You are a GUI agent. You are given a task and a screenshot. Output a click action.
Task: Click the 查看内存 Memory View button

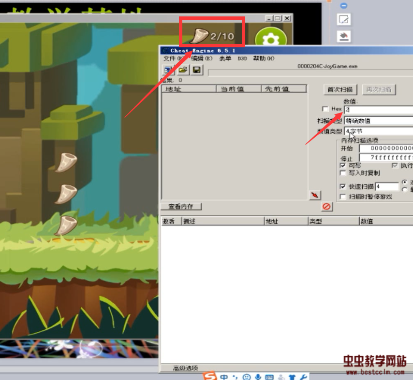tap(181, 207)
